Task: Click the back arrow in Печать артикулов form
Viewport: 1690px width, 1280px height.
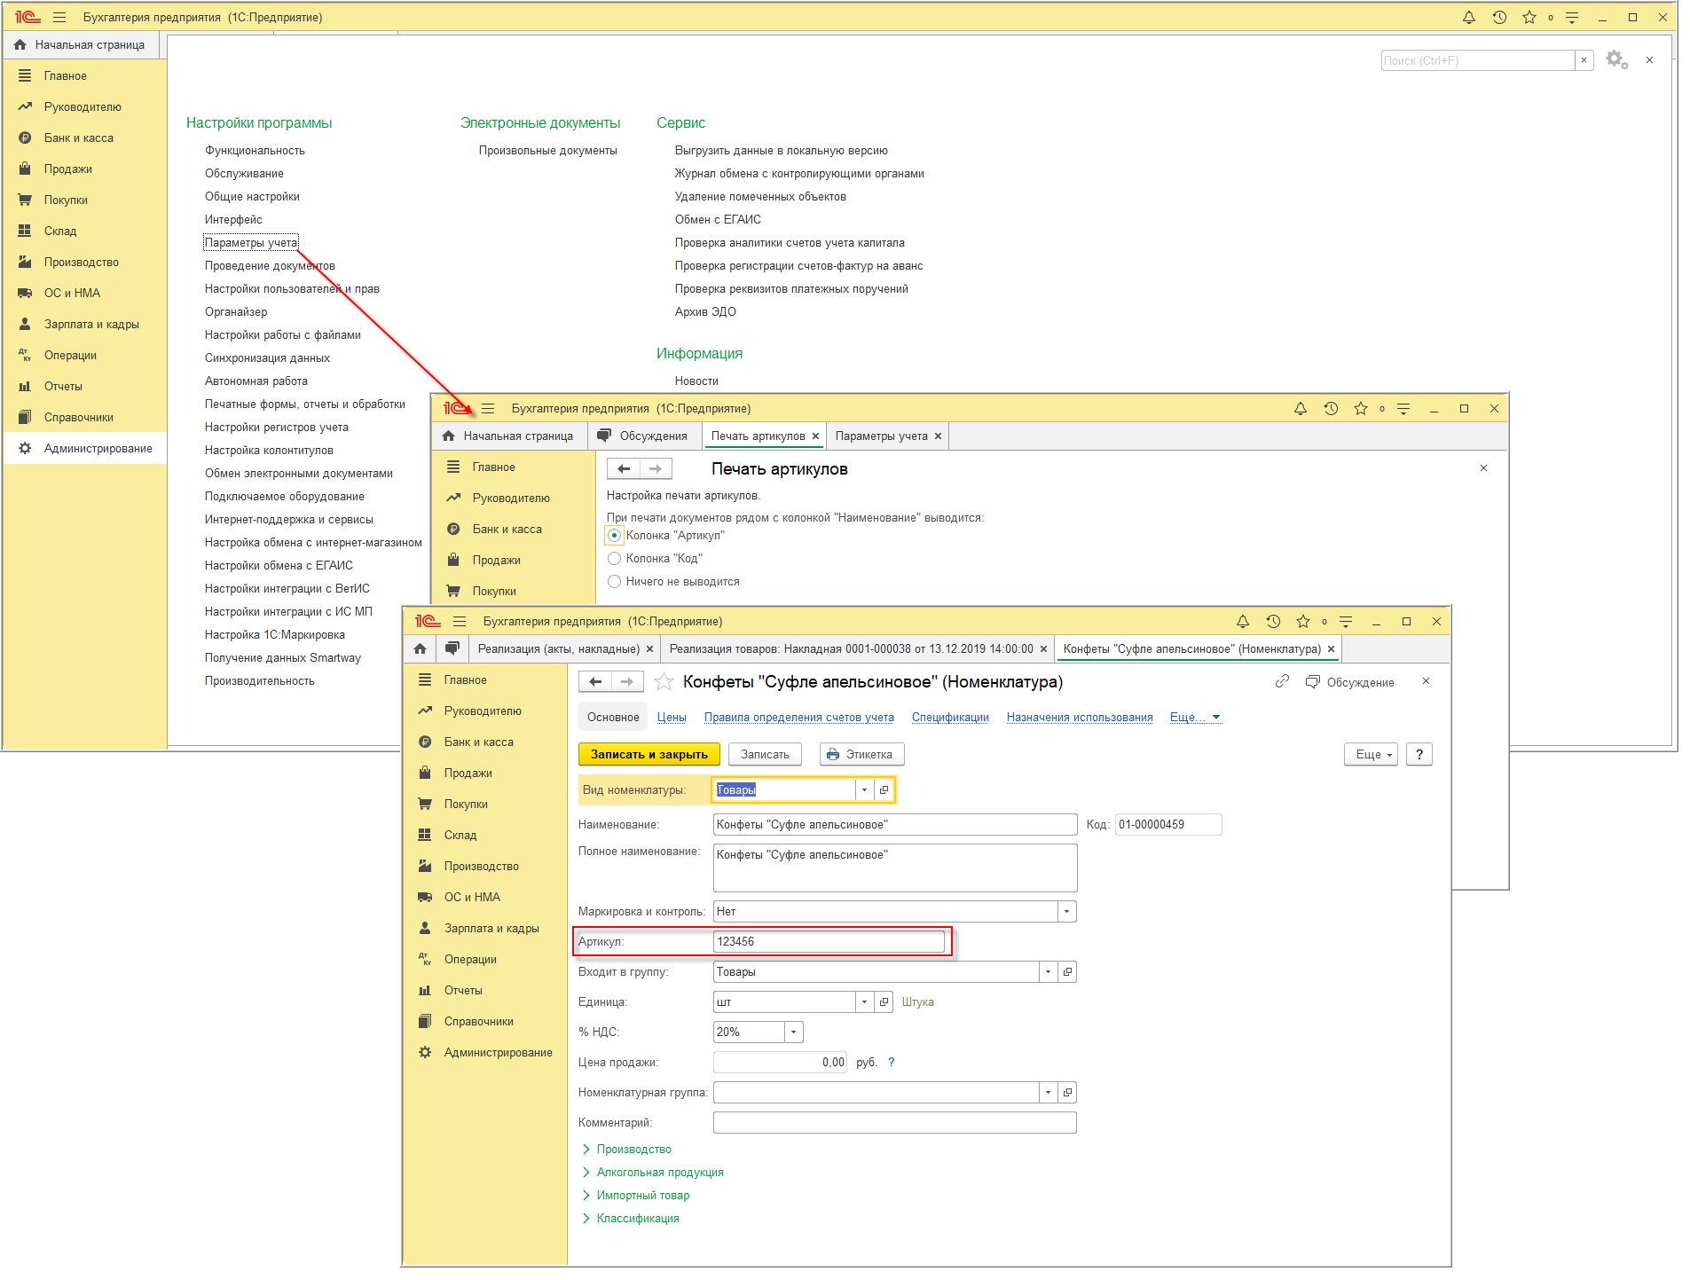Action: pyautogui.click(x=624, y=469)
